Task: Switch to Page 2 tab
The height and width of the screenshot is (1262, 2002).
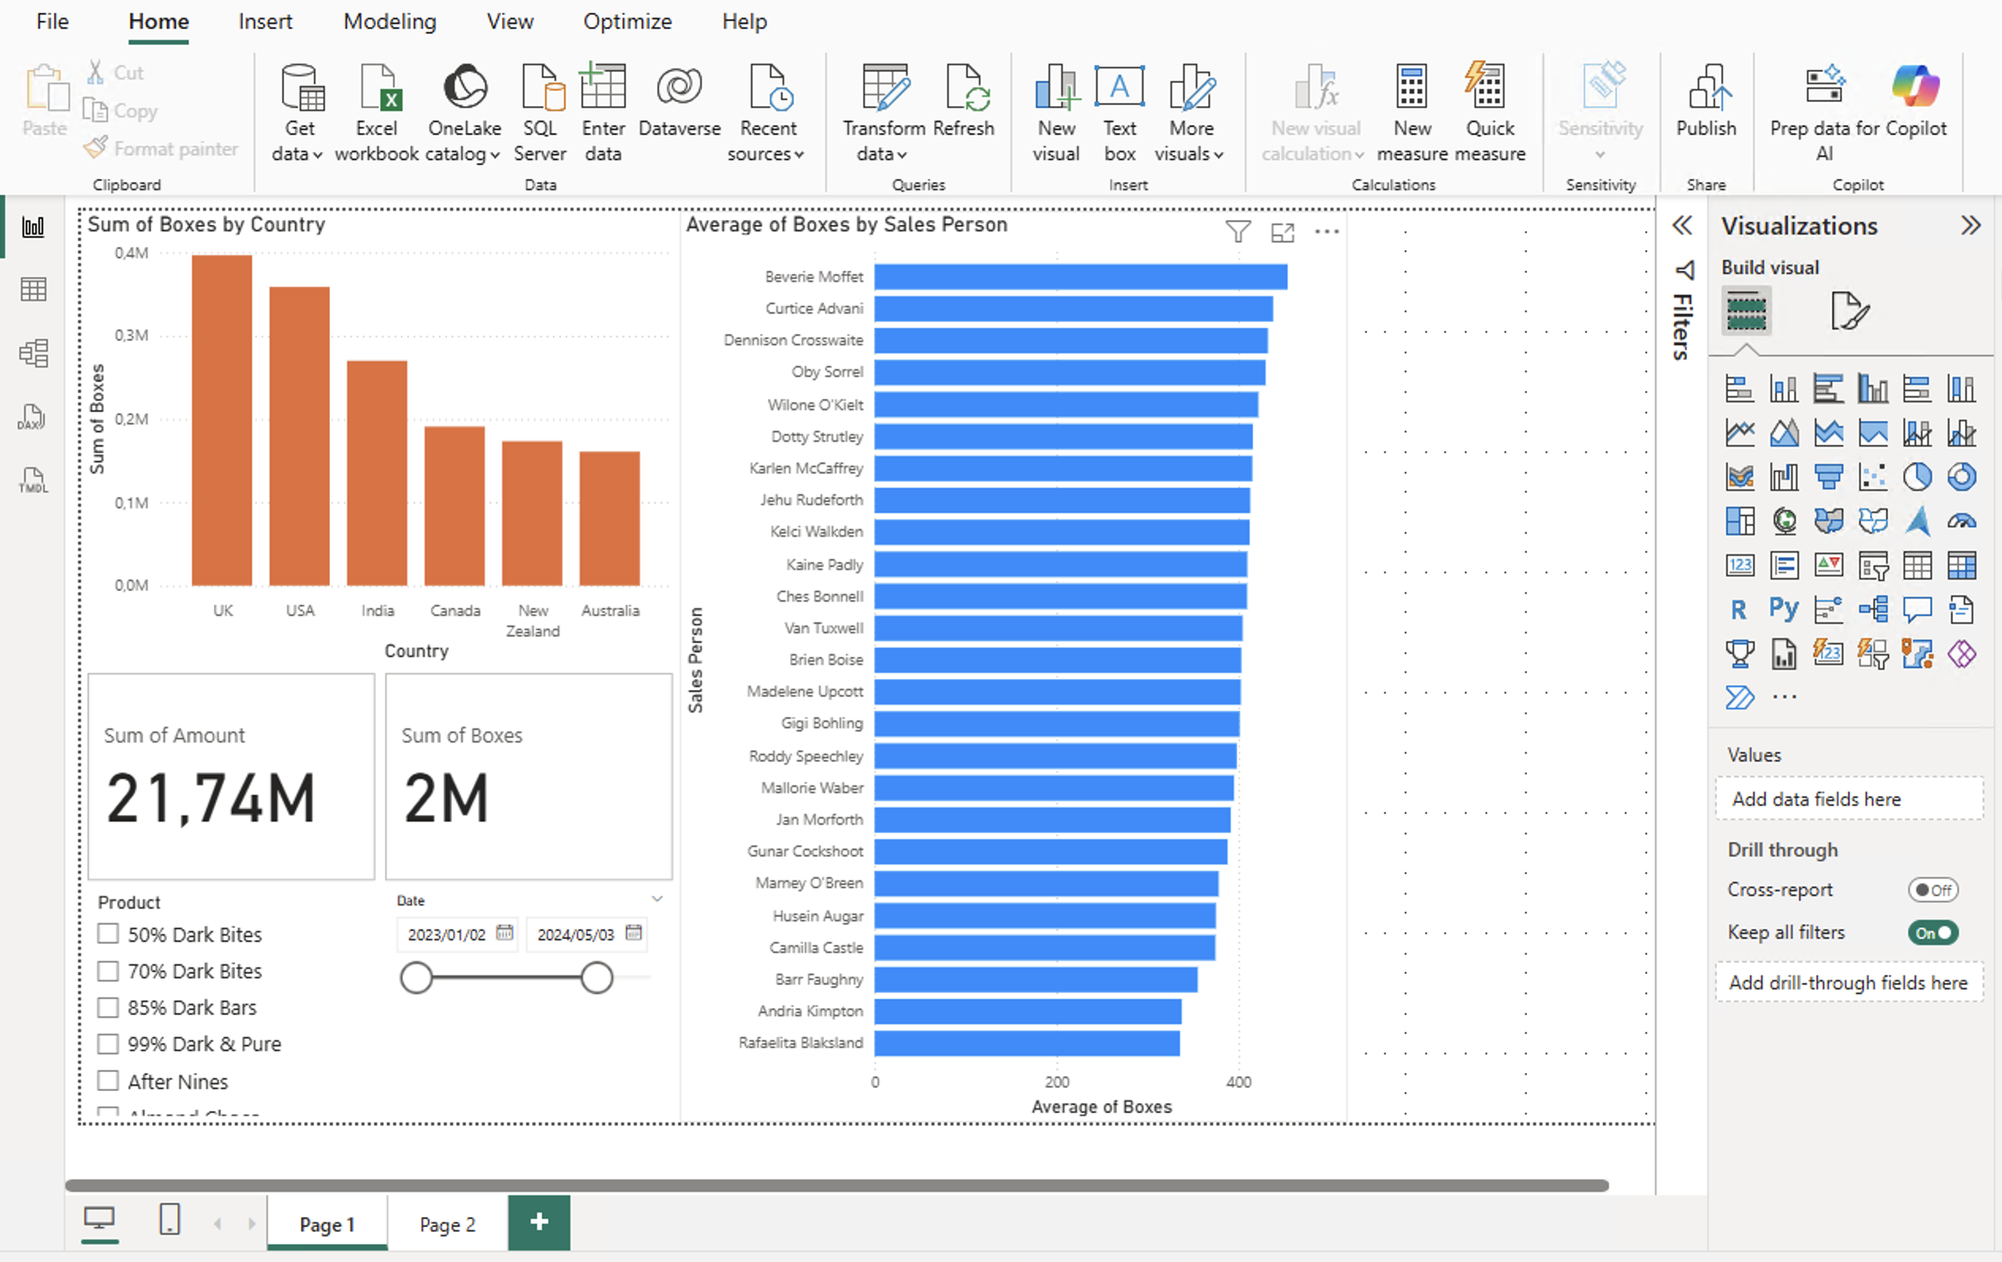Action: (x=447, y=1224)
